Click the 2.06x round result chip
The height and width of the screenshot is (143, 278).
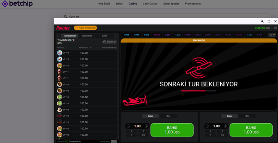(x=198, y=35)
